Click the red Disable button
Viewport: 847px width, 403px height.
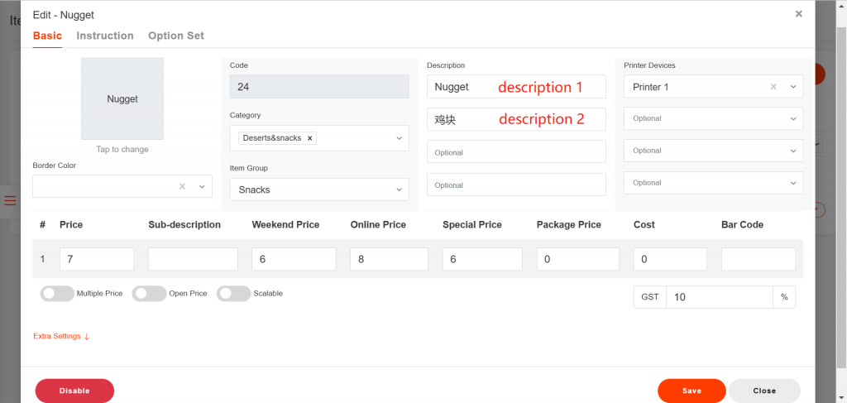(74, 391)
